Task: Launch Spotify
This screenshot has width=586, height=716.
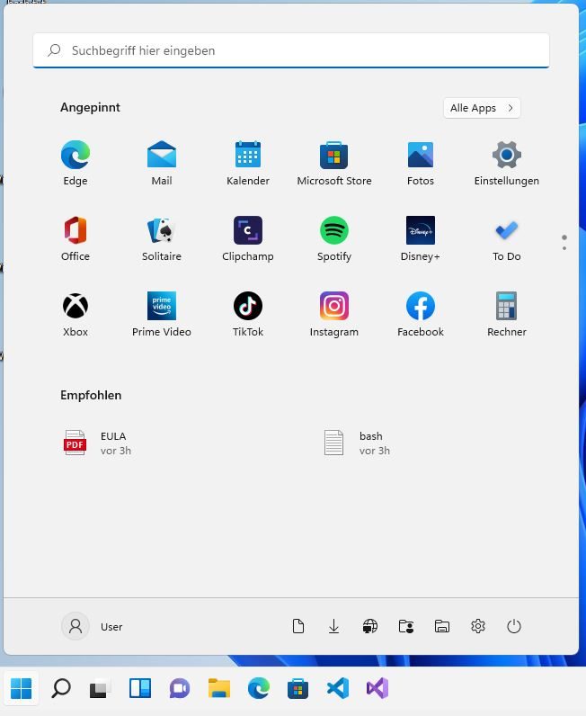Action: (x=334, y=239)
